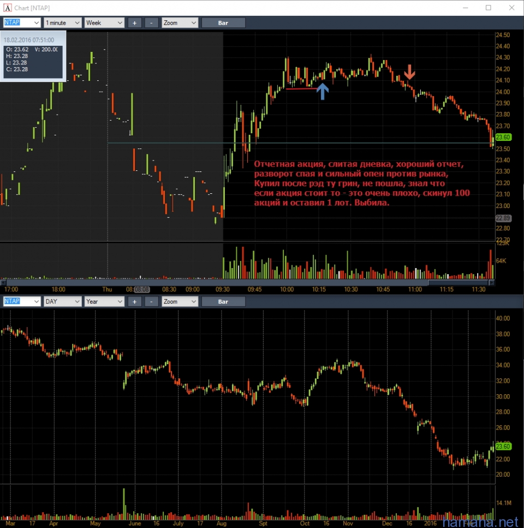
Task: Open the DAY interval dropdown
Action: pos(63,301)
